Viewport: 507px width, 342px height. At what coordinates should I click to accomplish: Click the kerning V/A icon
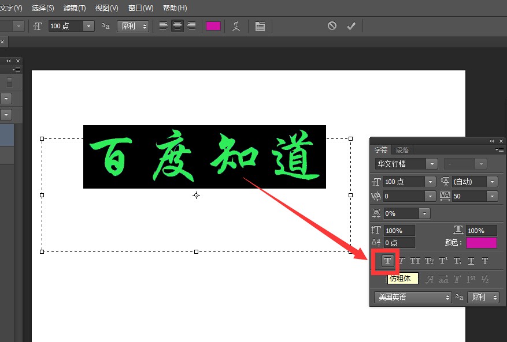(376, 196)
